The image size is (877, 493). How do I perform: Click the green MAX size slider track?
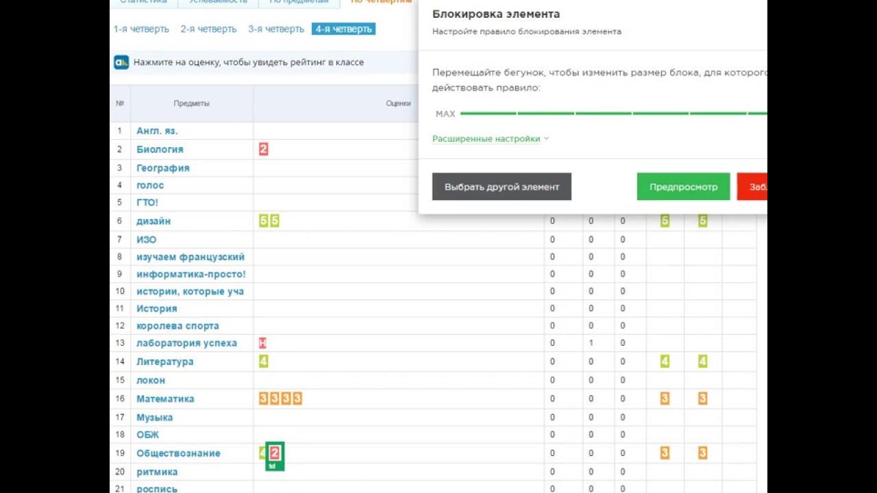click(x=613, y=114)
